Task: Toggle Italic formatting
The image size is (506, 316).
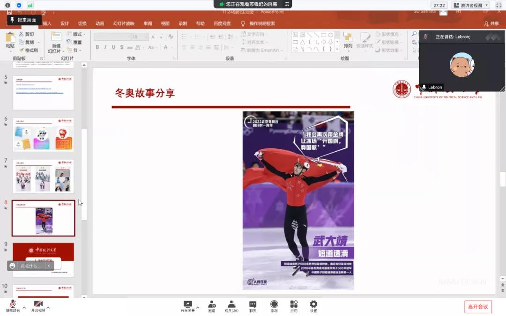Action: point(105,47)
